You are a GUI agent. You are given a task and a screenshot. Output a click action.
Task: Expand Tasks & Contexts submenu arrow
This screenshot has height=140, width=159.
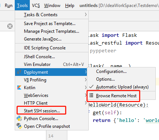[x=86, y=15]
